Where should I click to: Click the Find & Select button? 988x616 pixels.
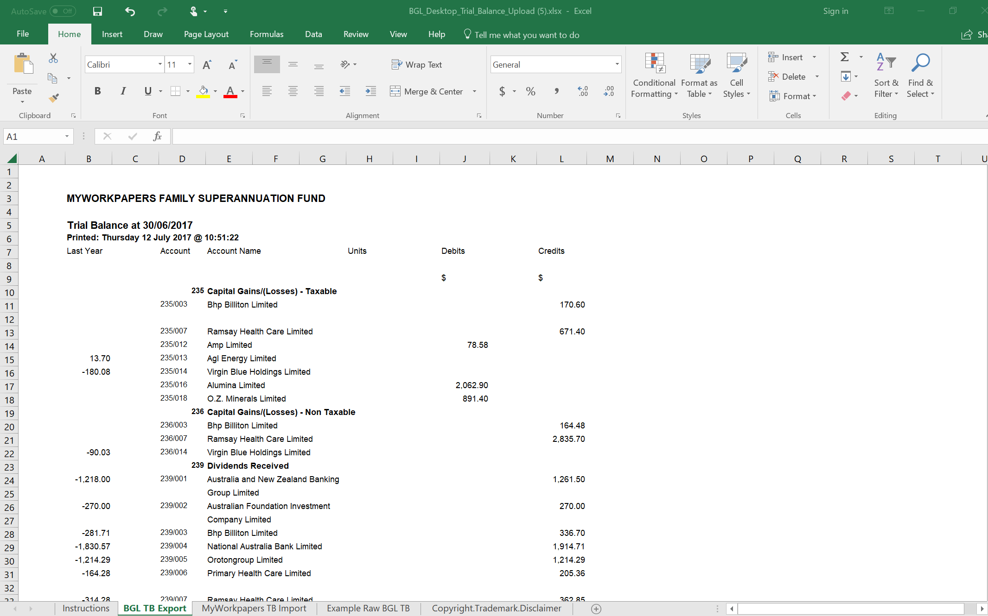coord(920,75)
